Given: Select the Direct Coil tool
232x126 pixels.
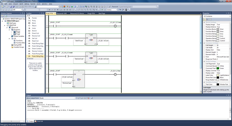Looking at the screenshot, I should pos(36,33).
